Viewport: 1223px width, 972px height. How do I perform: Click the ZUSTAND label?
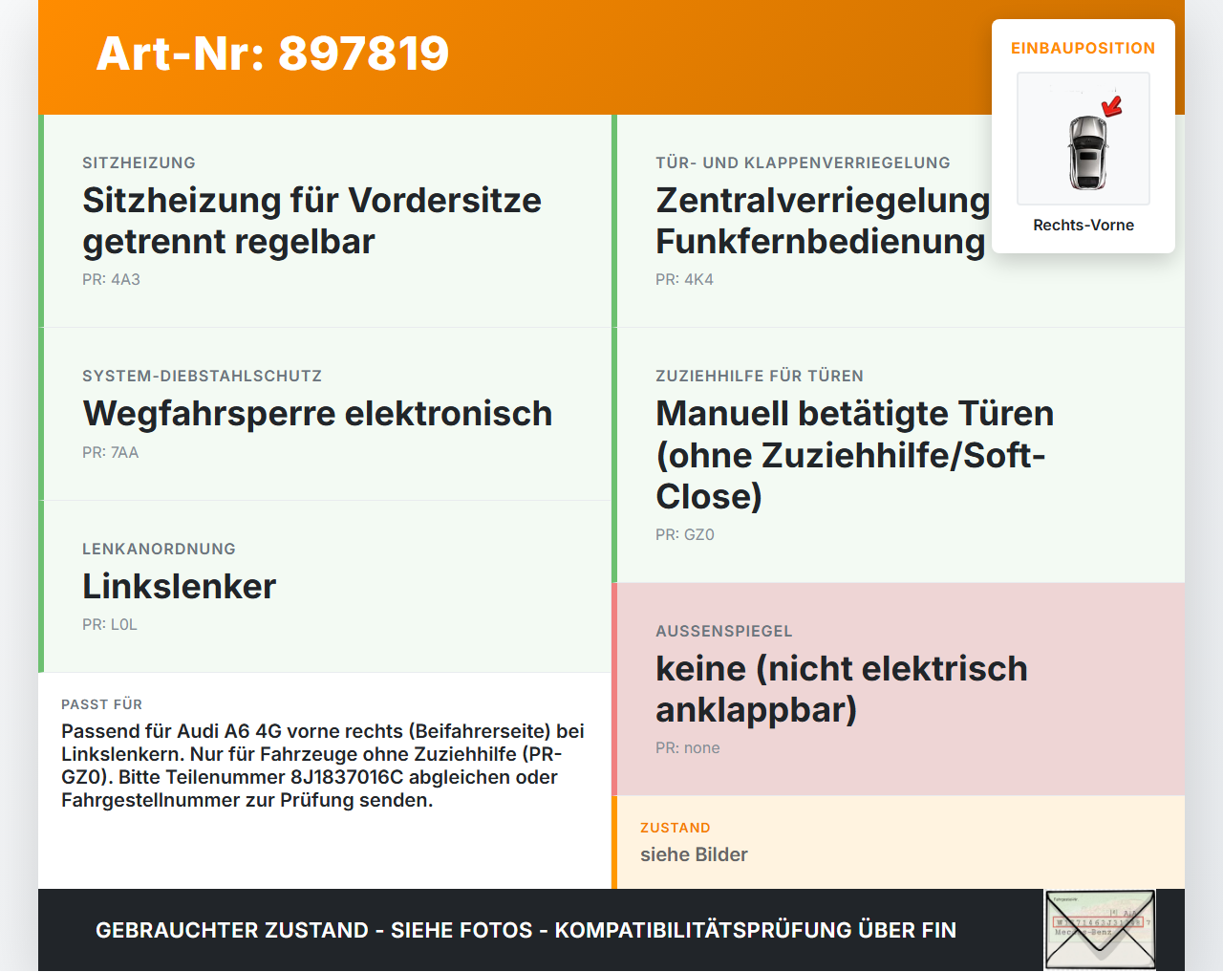[675, 828]
